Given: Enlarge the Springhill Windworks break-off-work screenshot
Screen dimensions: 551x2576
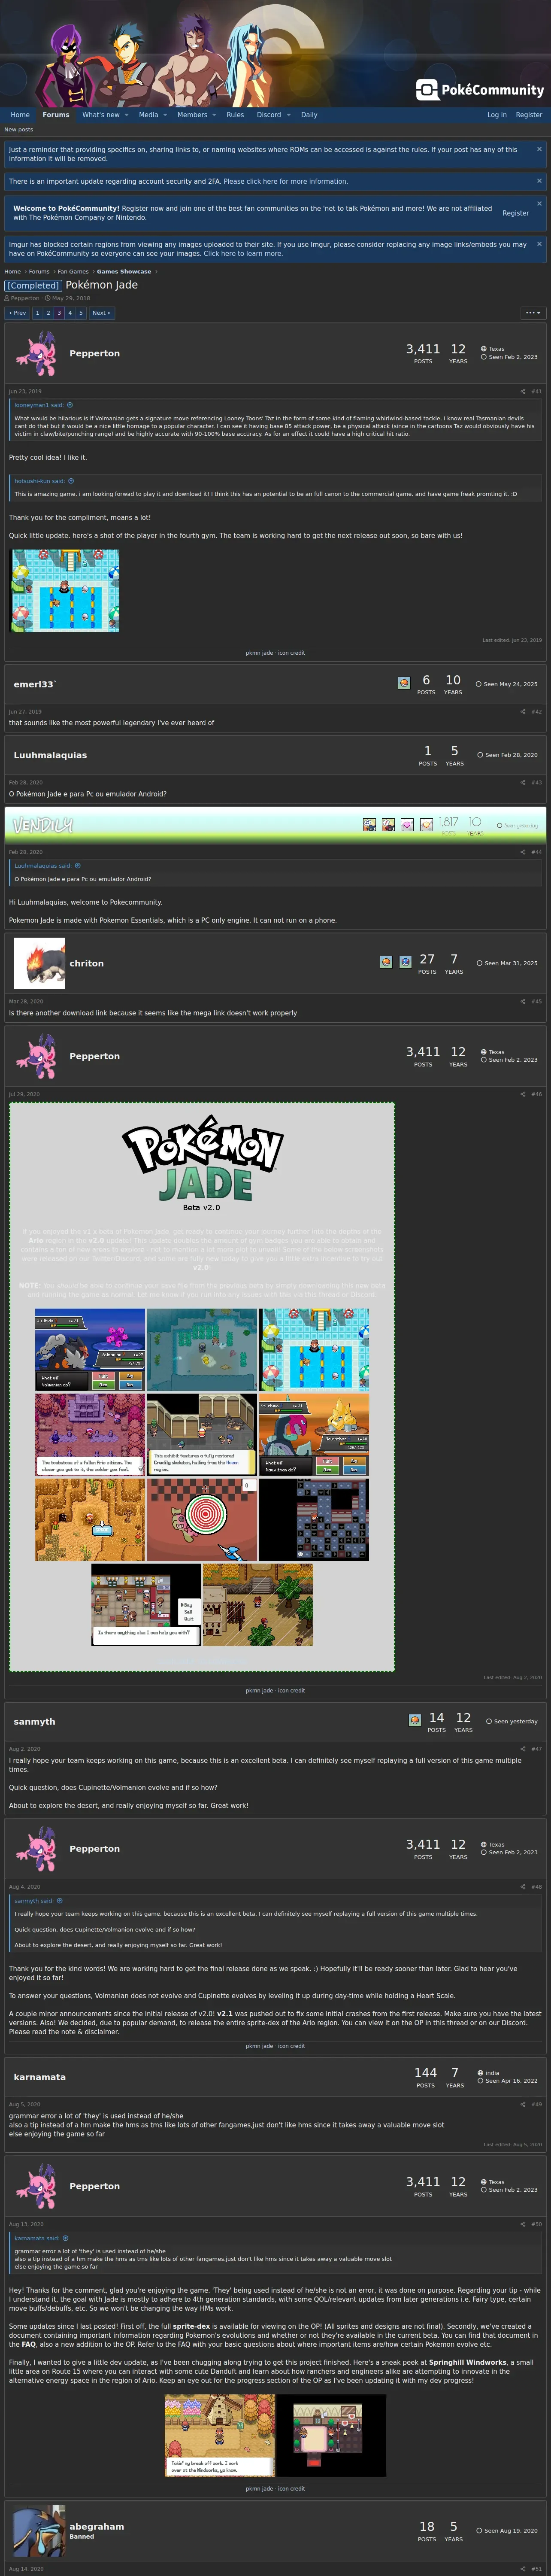Looking at the screenshot, I should (x=220, y=2435).
